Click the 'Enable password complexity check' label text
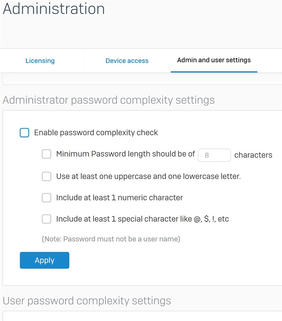282x321 pixels. [96, 133]
